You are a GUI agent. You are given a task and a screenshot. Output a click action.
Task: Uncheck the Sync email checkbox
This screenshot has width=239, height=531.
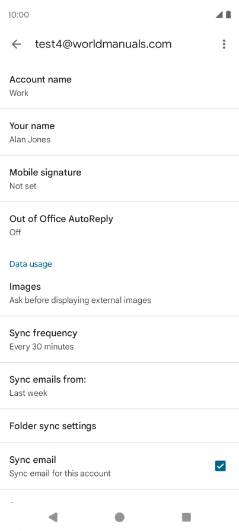click(220, 466)
